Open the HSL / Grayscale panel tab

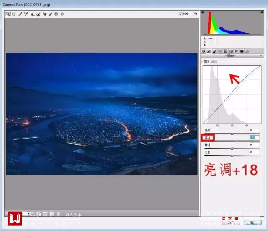220,51
